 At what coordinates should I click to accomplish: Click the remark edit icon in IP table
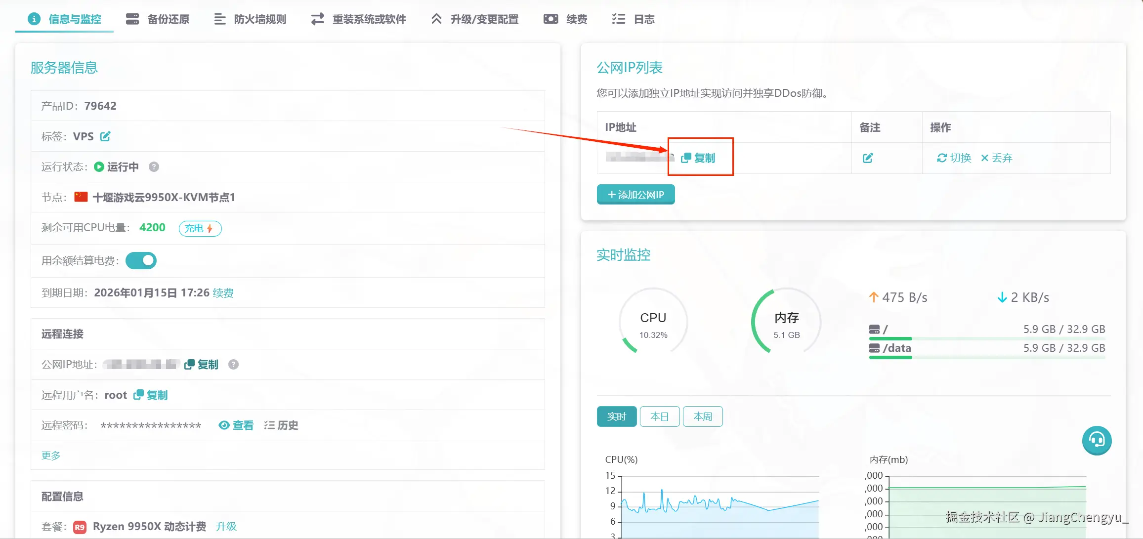tap(867, 158)
